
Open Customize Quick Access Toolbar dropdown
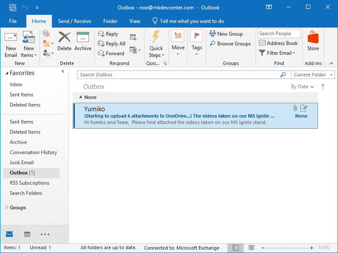[x=37, y=8]
